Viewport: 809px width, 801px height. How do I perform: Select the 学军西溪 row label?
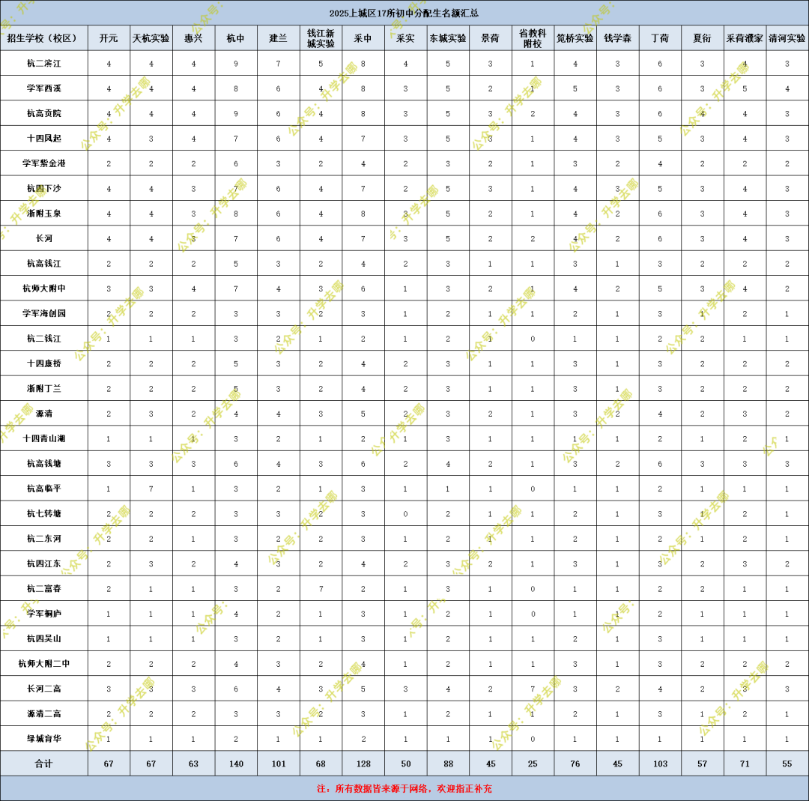[x=44, y=88]
